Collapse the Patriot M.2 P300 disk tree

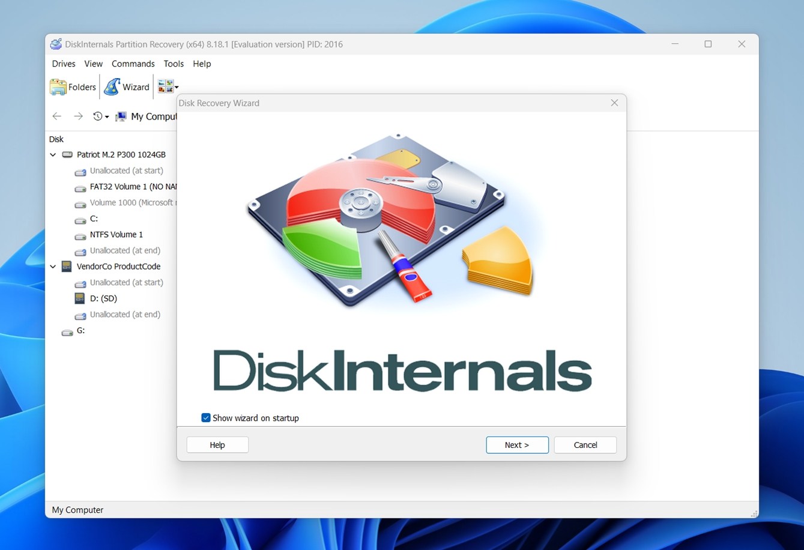53,155
